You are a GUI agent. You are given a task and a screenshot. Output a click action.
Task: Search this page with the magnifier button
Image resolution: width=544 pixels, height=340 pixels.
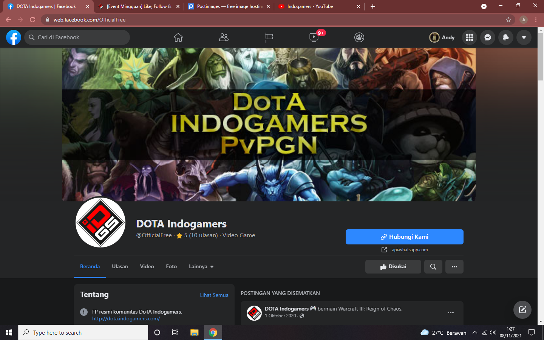tap(433, 267)
